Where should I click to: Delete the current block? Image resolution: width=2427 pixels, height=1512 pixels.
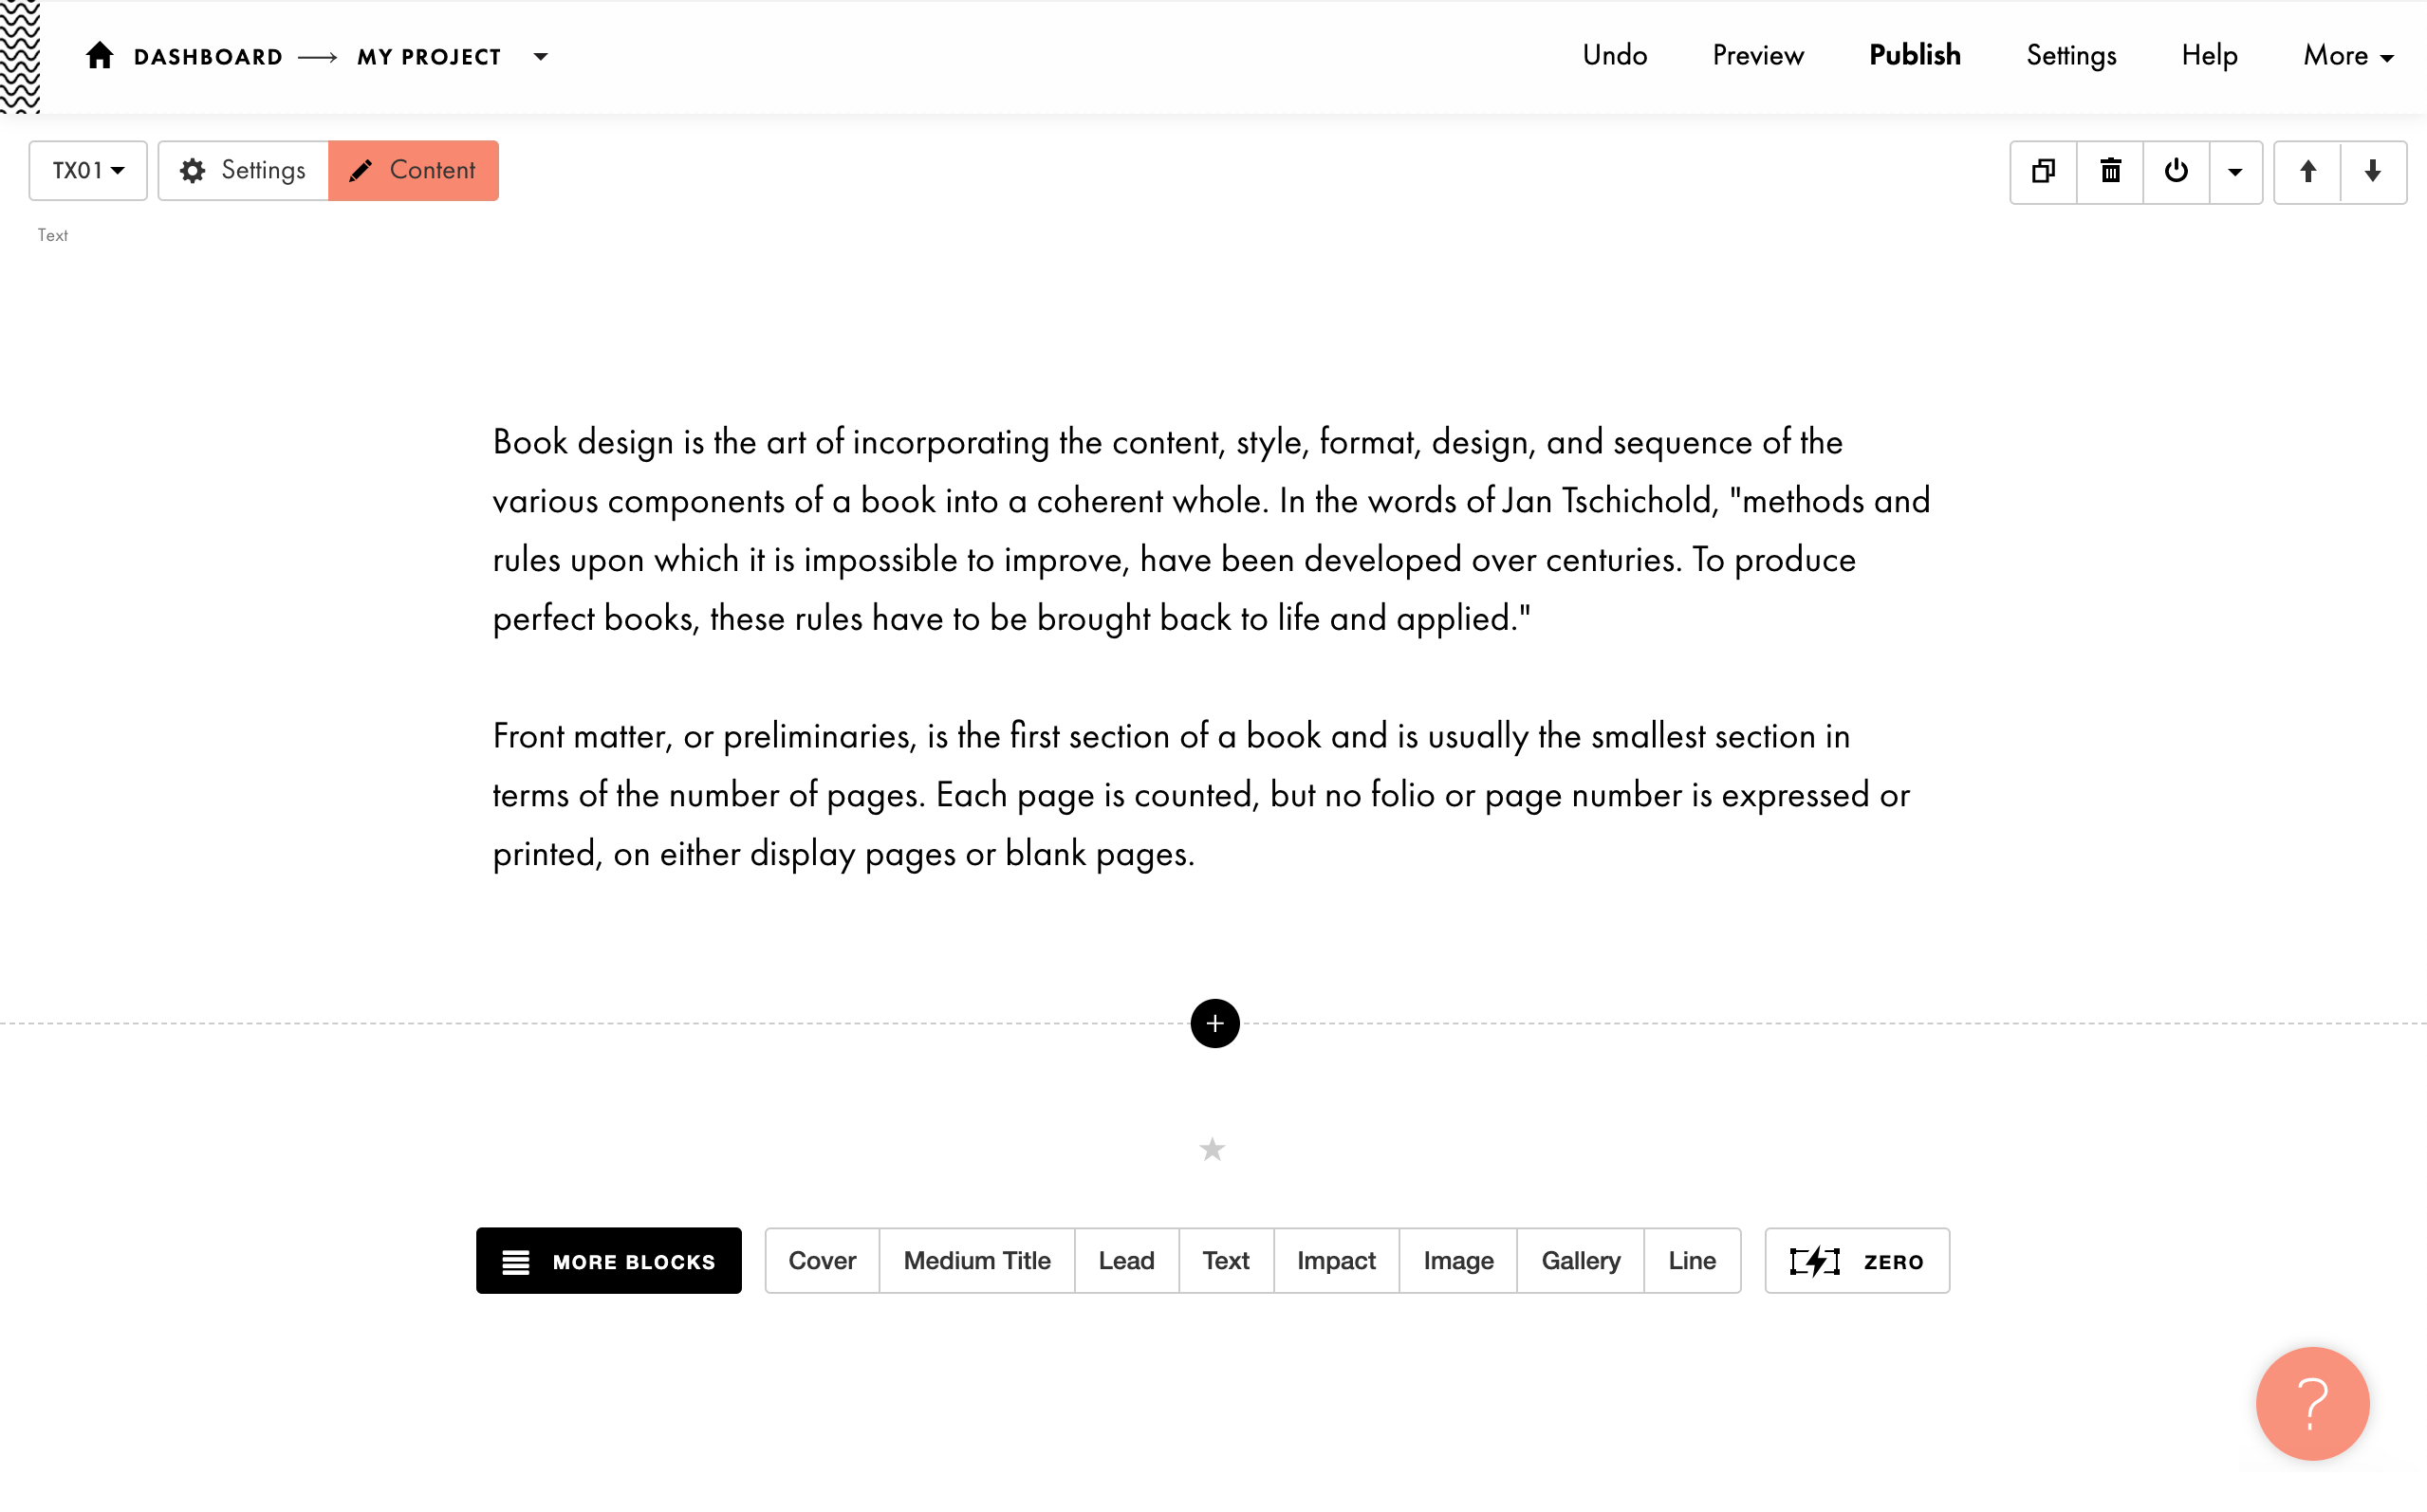[2110, 171]
